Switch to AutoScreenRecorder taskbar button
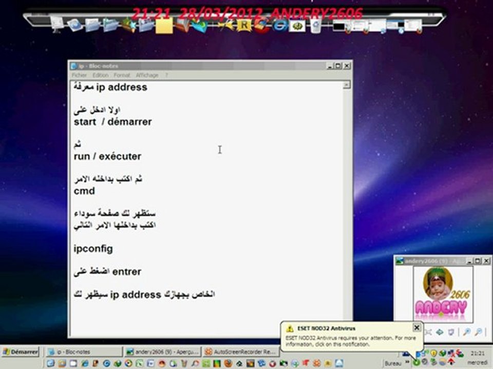This screenshot has width=493, height=369. tap(241, 352)
